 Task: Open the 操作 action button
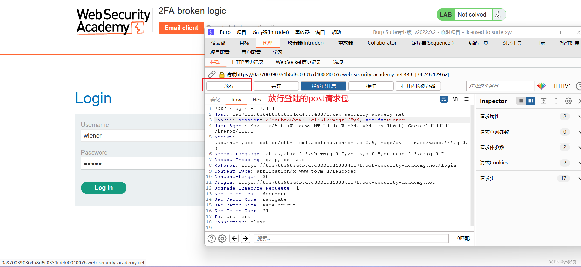[371, 86]
